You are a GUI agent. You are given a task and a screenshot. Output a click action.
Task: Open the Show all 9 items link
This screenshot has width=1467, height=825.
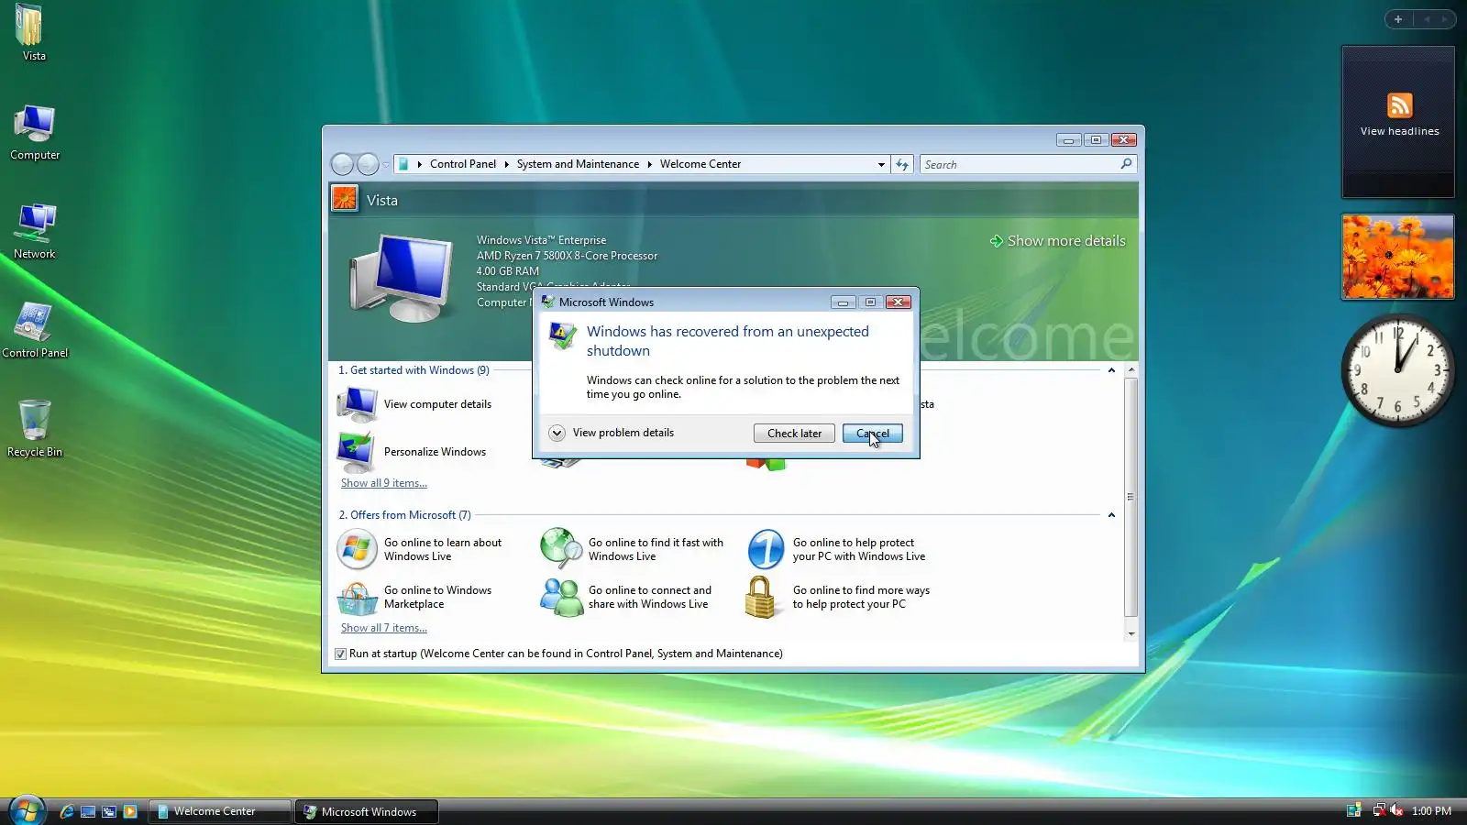coord(384,483)
